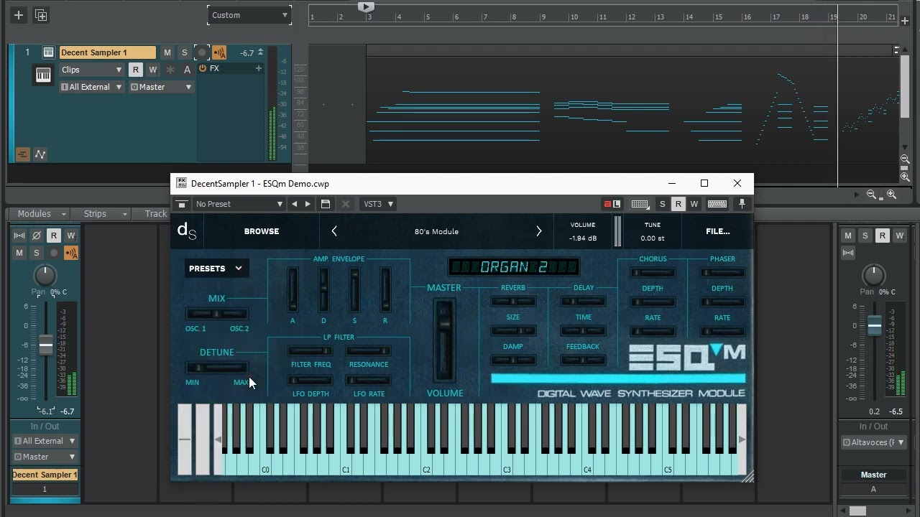Image resolution: width=920 pixels, height=517 pixels.
Task: Click the ORGAN 2 preset display
Action: (514, 267)
